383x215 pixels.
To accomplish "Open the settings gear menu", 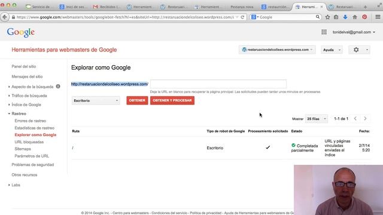I will (x=359, y=50).
